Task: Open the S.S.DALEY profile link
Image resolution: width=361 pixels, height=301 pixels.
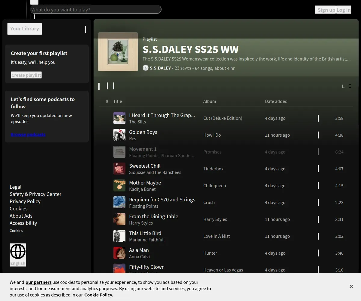Action: (160, 68)
